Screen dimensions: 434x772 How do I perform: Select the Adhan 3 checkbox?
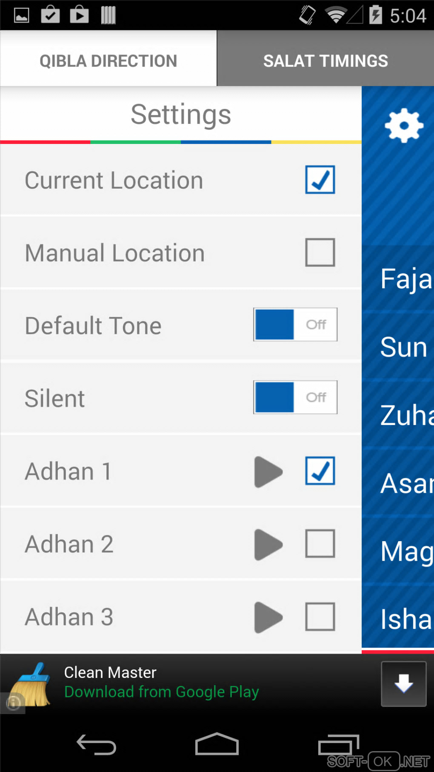click(x=320, y=617)
